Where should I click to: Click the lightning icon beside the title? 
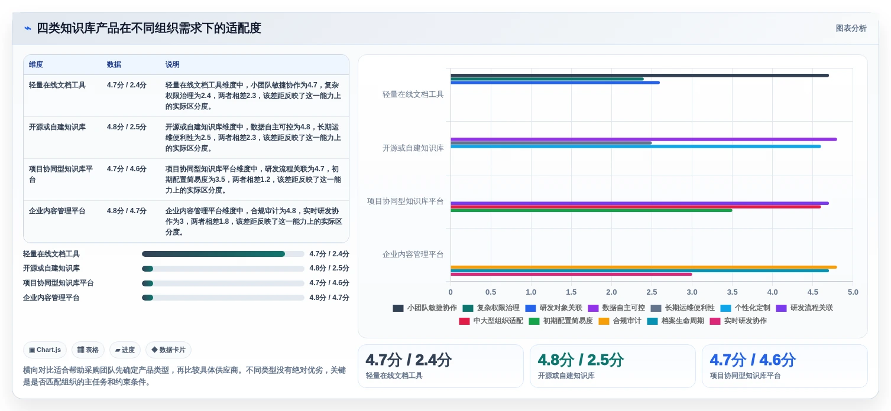click(x=27, y=28)
